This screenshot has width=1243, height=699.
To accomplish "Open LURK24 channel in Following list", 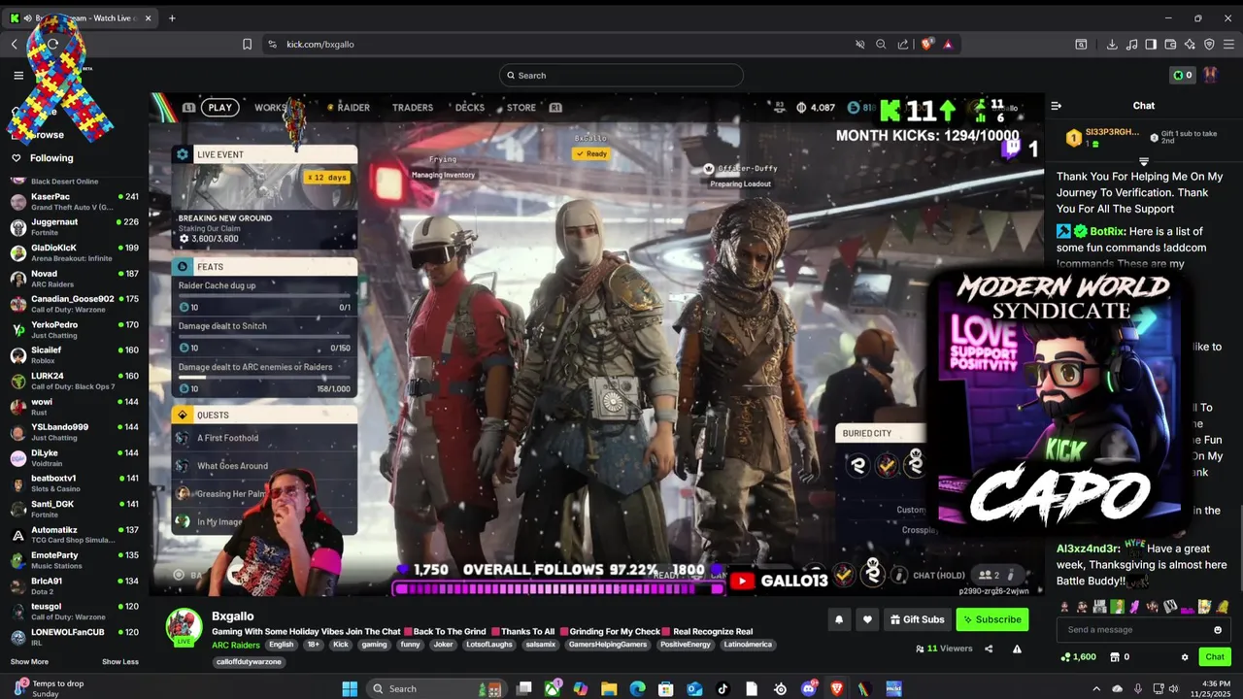I will point(74,381).
